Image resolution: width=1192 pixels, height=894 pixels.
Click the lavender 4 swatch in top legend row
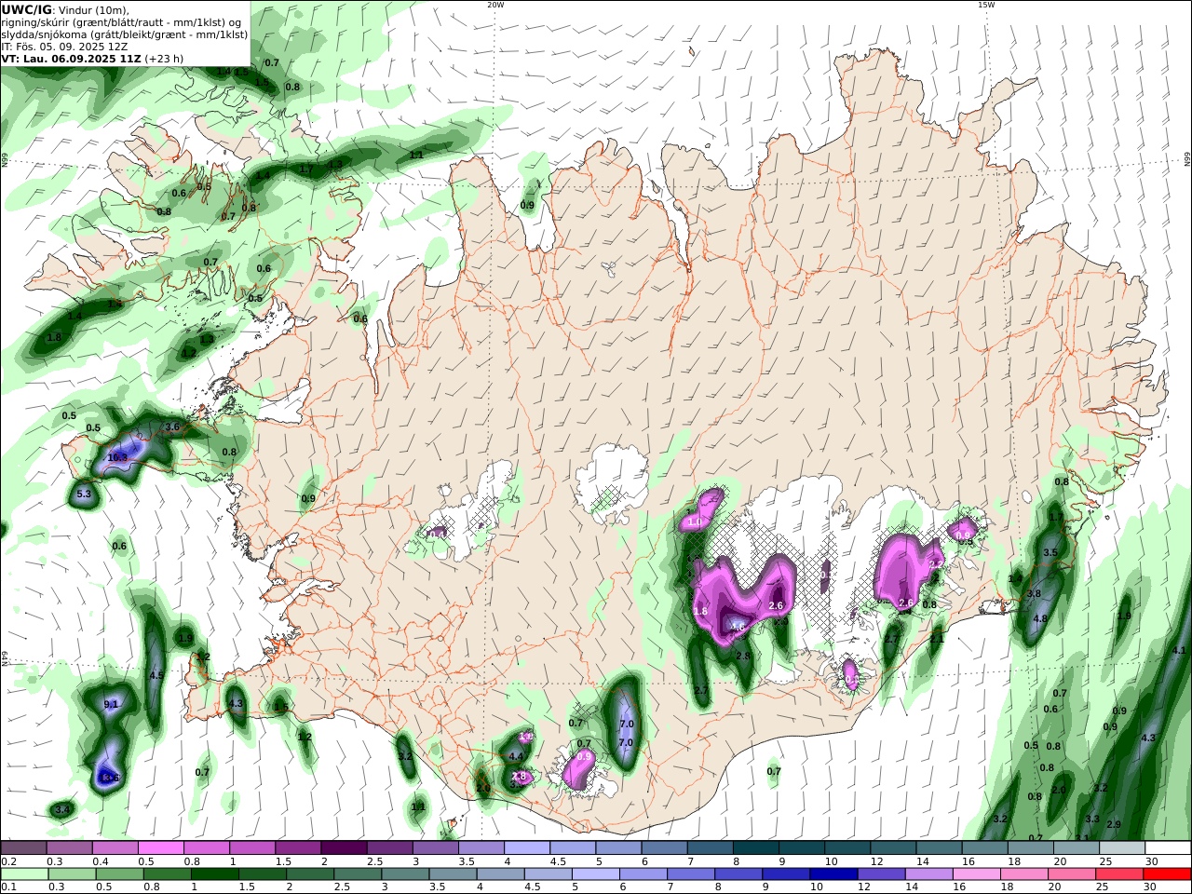pos(526,848)
